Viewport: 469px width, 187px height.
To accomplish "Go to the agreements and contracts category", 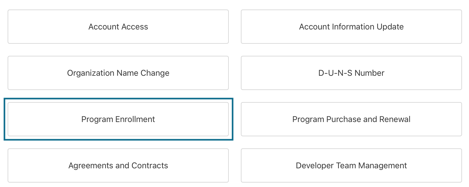I will tap(118, 165).
